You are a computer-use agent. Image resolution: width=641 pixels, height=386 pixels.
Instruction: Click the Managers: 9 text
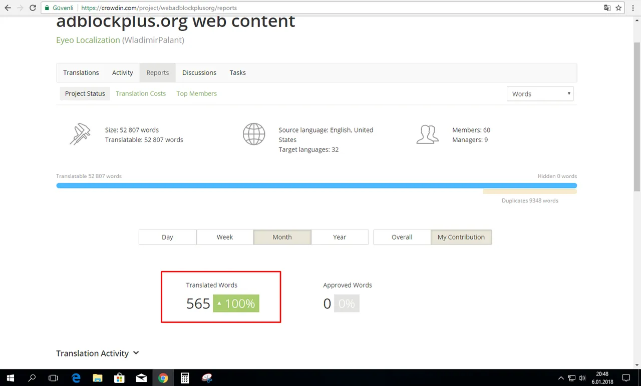(470, 140)
